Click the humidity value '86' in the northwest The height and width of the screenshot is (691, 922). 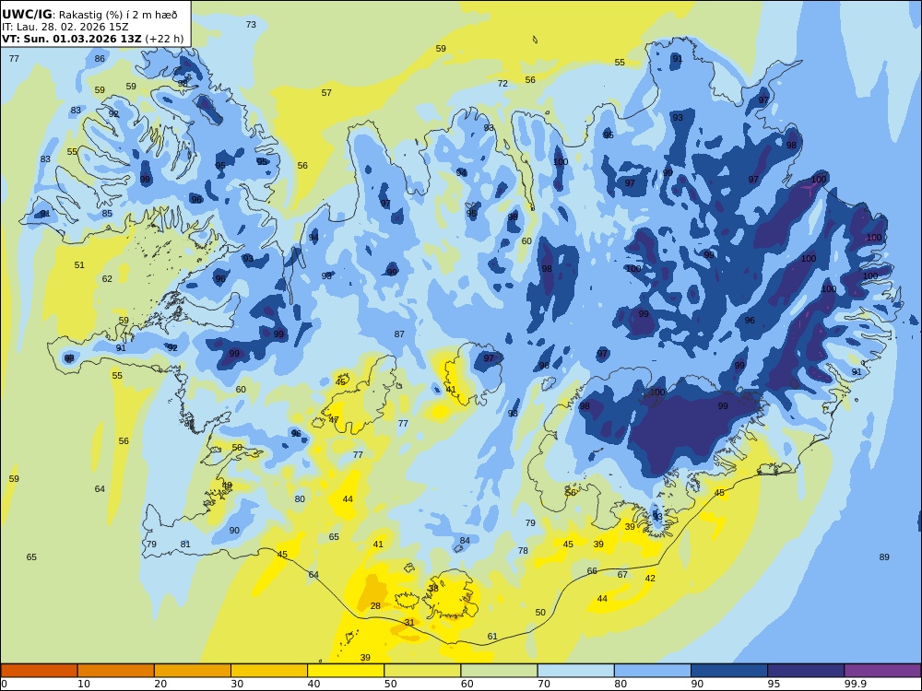(x=100, y=59)
